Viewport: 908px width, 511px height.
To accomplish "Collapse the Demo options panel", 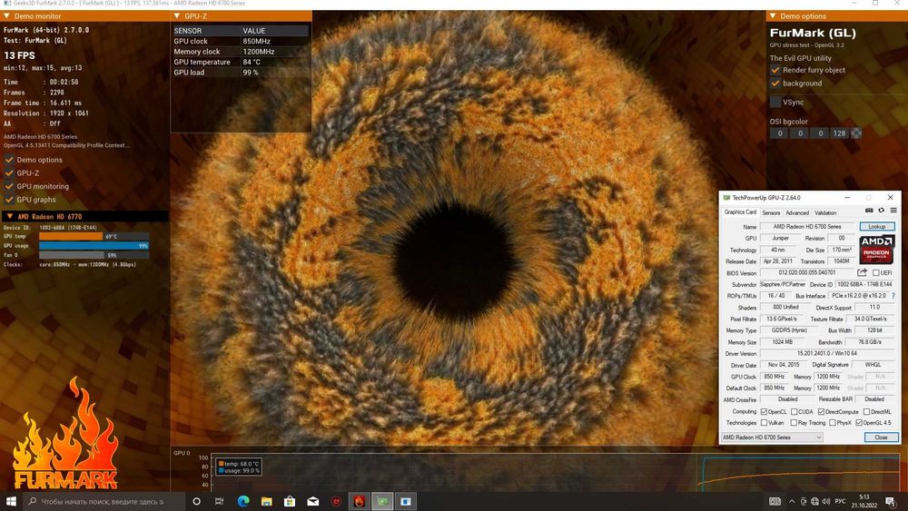I will (773, 16).
